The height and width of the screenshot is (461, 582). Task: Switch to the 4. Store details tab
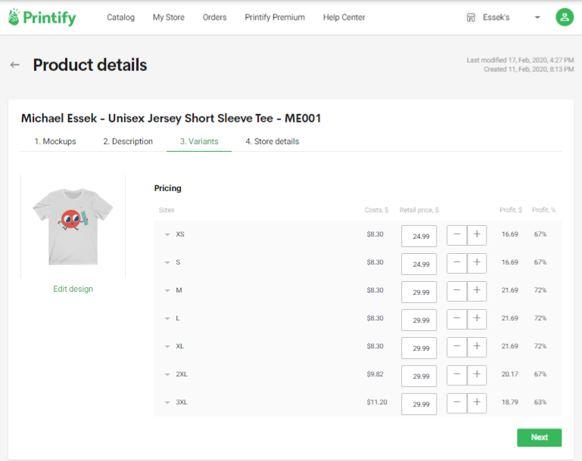tap(272, 141)
